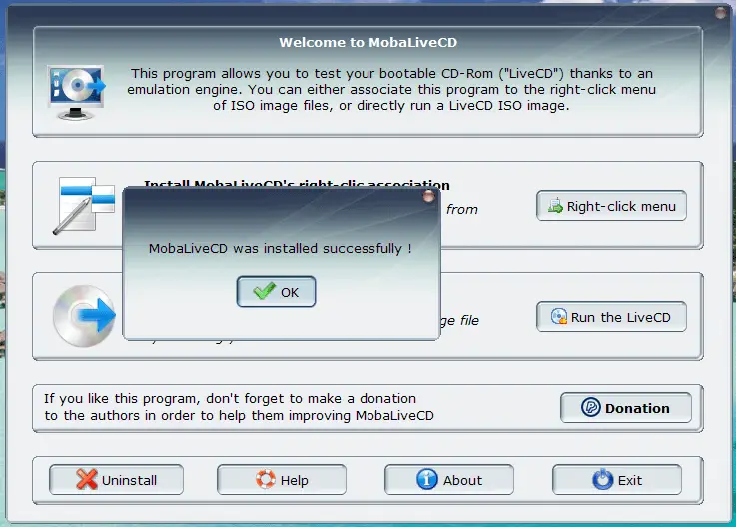
Task: Close the main MobaLiveCD window with round button
Action: pos(720,13)
